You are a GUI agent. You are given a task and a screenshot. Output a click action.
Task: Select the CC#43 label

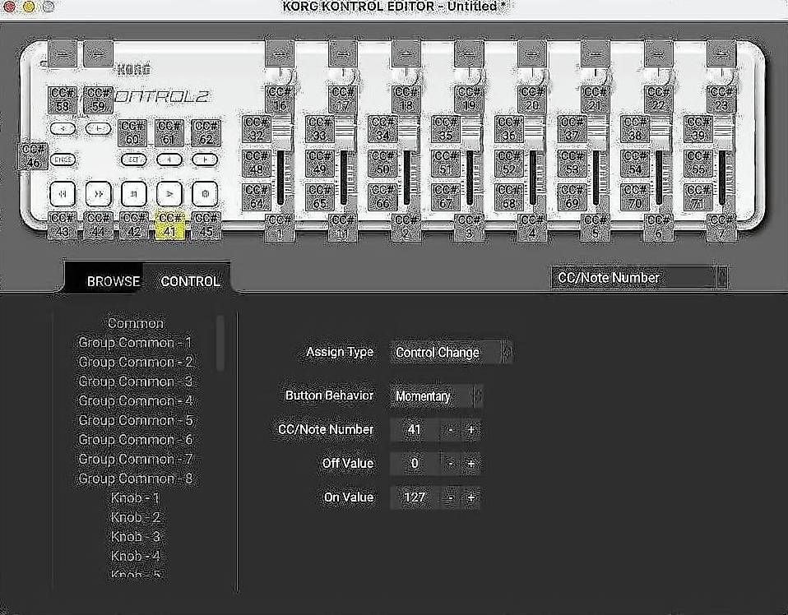pyautogui.click(x=63, y=225)
